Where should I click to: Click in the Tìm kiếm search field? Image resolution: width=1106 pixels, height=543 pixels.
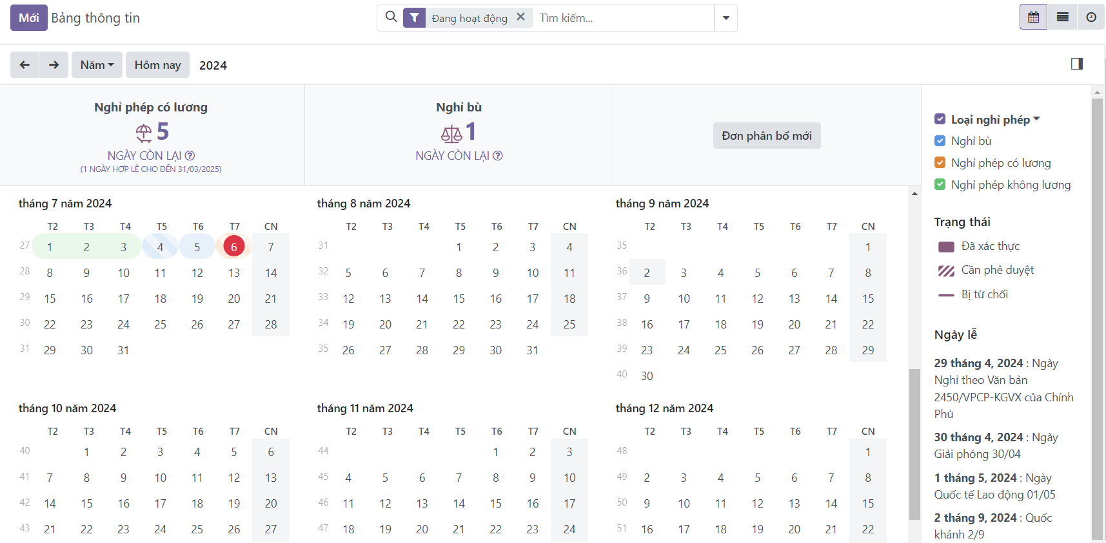pos(622,18)
